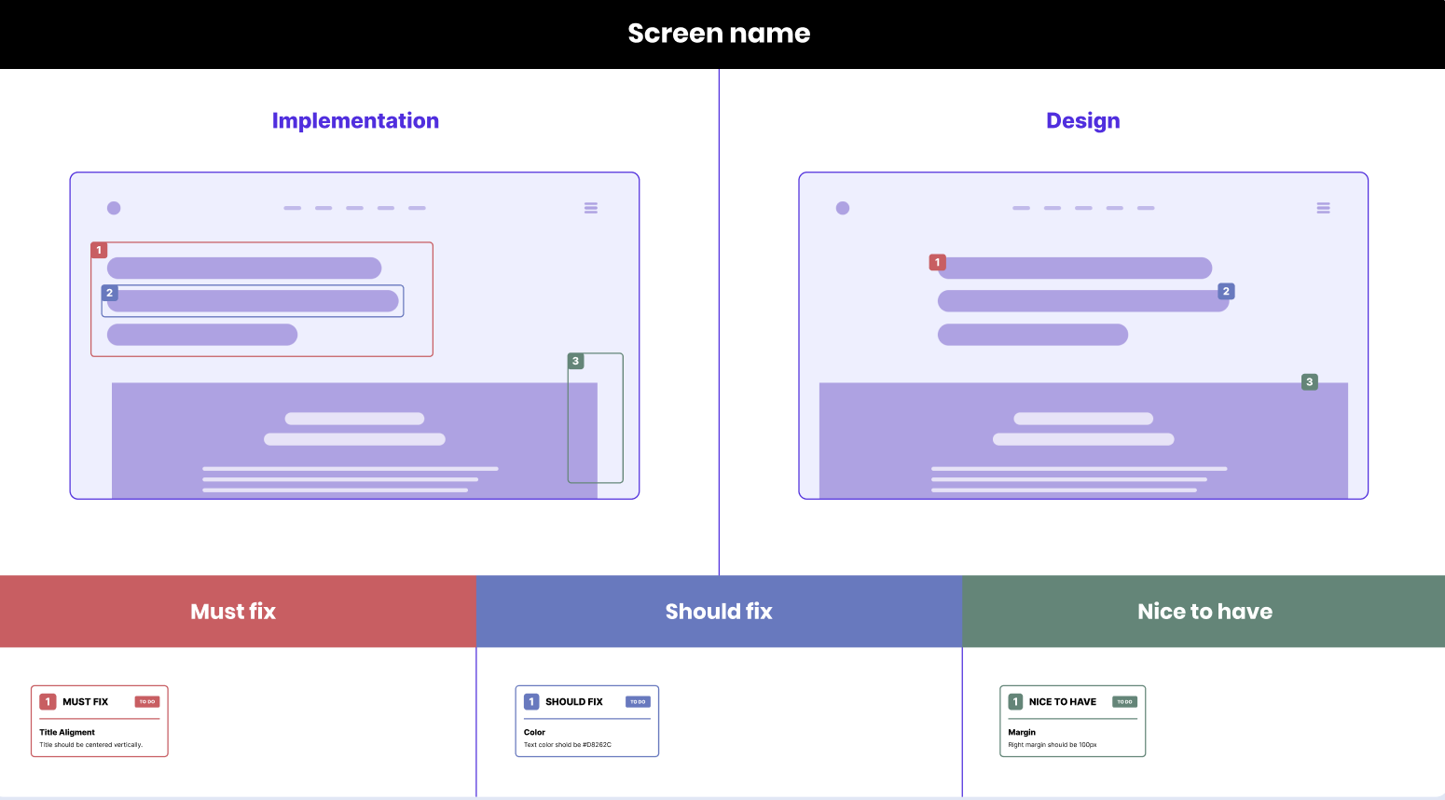
Task: Click 'Title should be centered vertically.' note
Action: click(91, 745)
